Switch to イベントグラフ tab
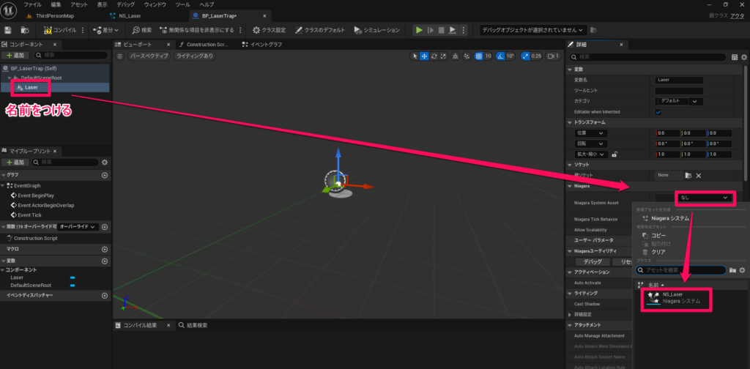 (262, 45)
